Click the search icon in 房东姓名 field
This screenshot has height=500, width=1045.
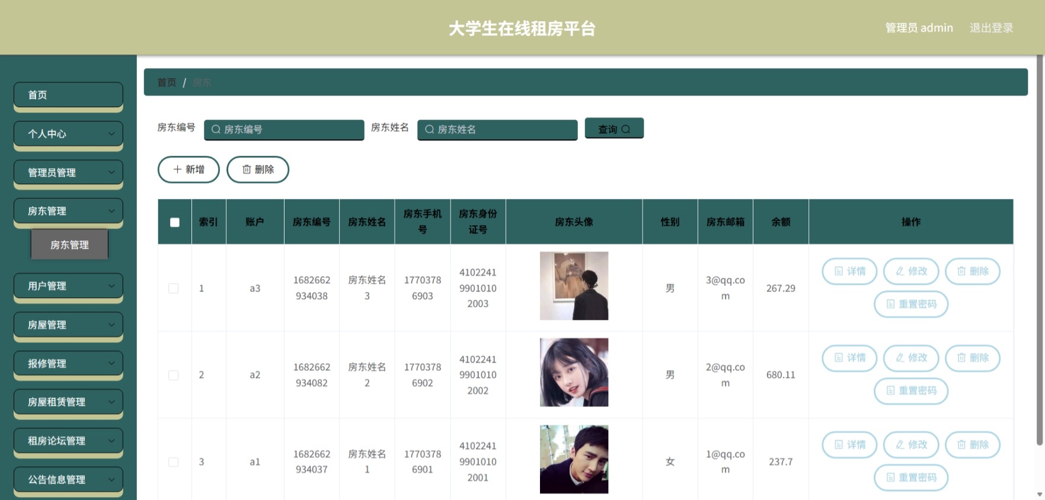[x=429, y=129]
